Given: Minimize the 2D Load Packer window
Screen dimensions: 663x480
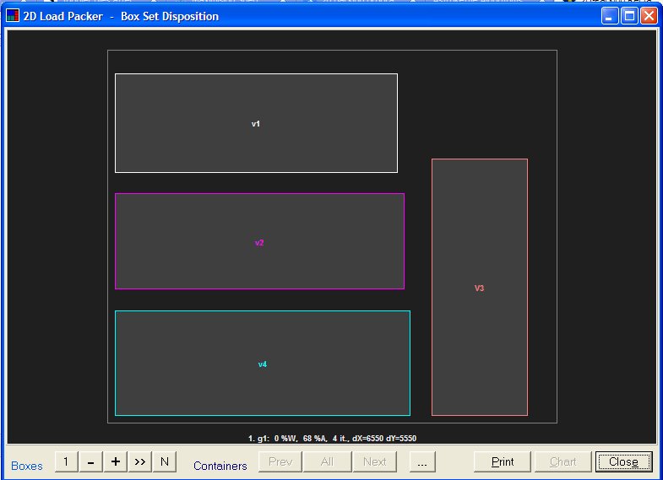Looking at the screenshot, I should coord(610,16).
